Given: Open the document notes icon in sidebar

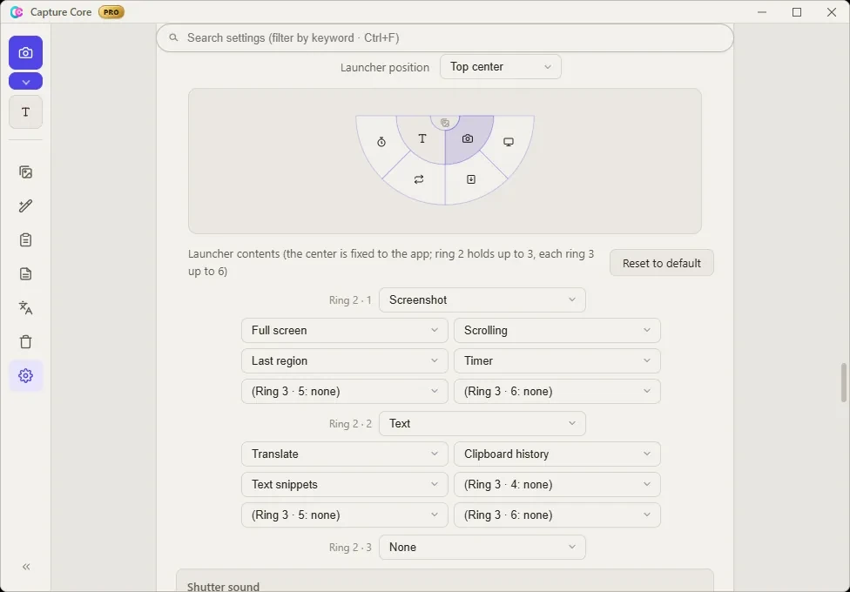Looking at the screenshot, I should click(25, 273).
